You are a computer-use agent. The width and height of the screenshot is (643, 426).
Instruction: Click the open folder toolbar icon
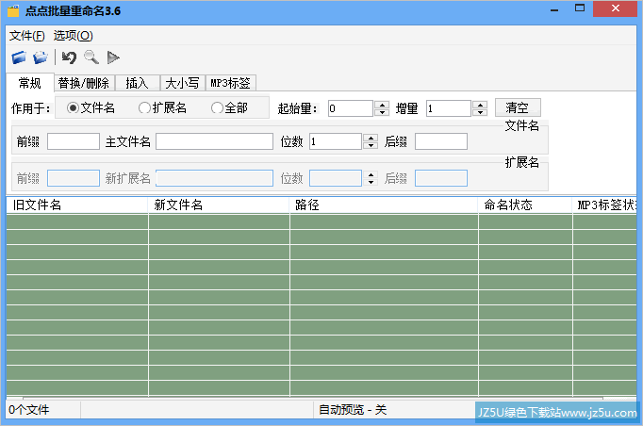(41, 57)
